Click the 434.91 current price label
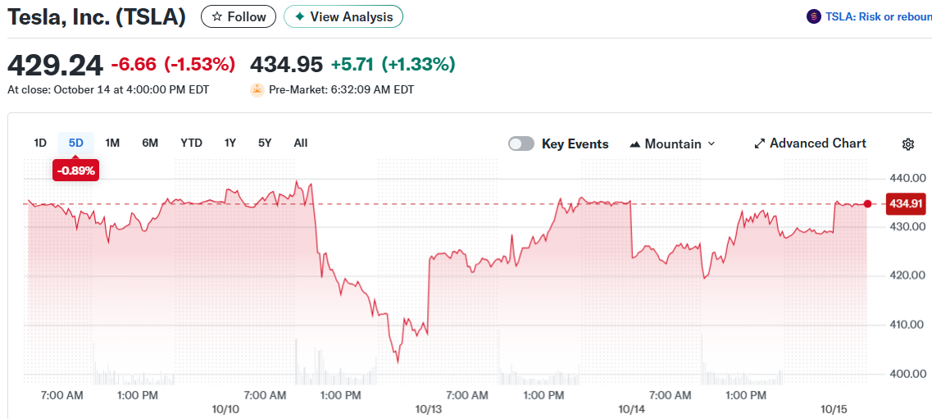Viewport: 932px width, 419px height. point(906,203)
